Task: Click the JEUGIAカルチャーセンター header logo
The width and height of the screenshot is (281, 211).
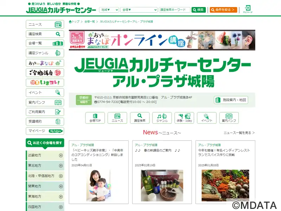Action: (x=61, y=10)
